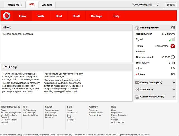Click the signal strength bars icon
The height and width of the screenshot is (136, 179).
pos(172,39)
